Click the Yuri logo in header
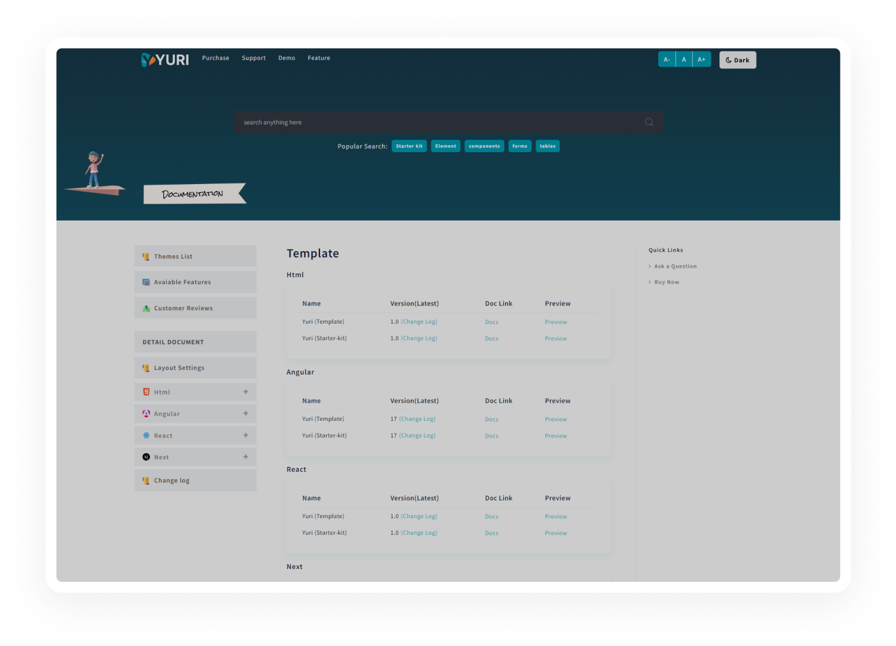 pos(165,60)
